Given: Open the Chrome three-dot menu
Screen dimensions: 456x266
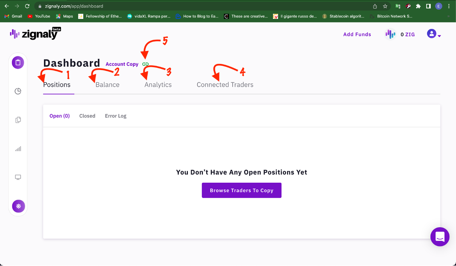Looking at the screenshot, I should (x=449, y=6).
